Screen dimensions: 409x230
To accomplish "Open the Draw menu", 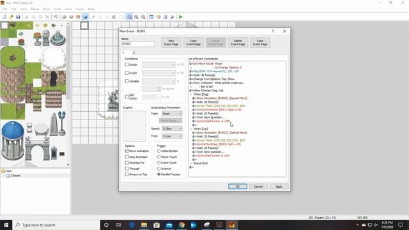I will (46, 9).
